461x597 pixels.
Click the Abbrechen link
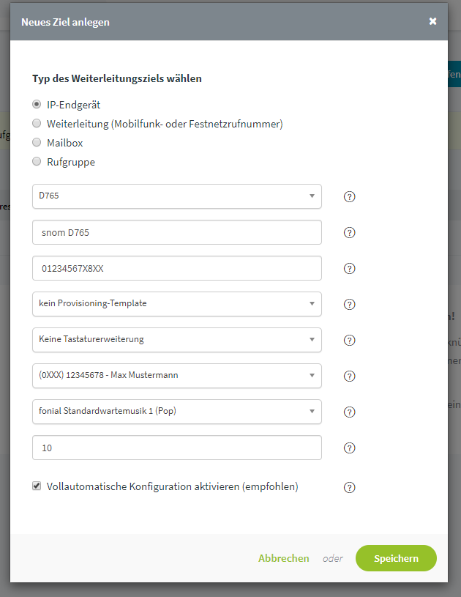pos(283,558)
